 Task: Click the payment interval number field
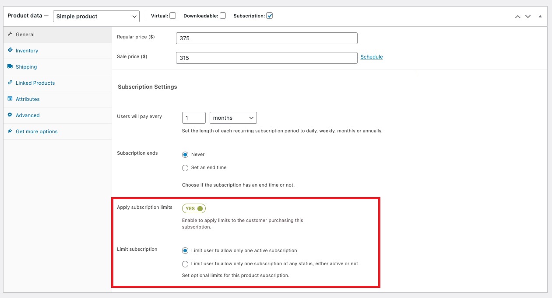(194, 118)
